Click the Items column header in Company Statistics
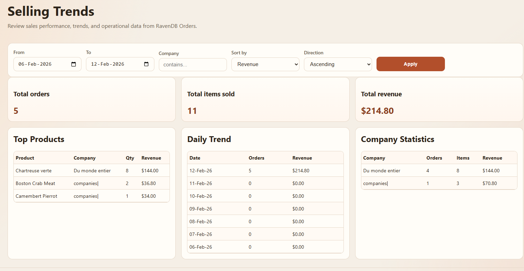This screenshot has width=524, height=271. (463, 158)
